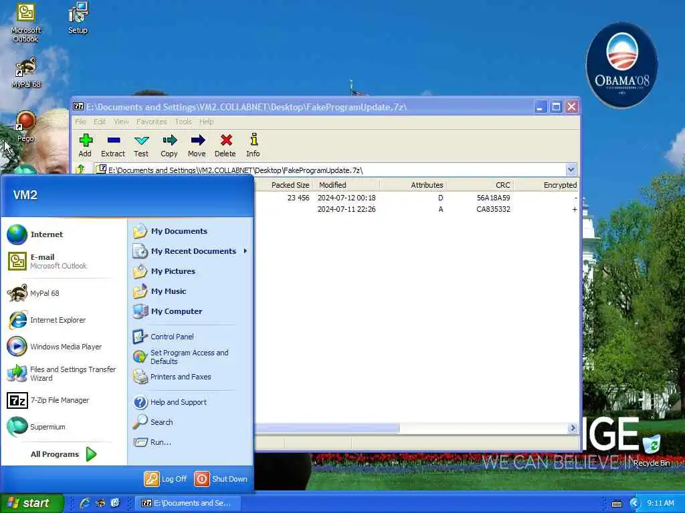Expand My Recent Documents submenu
The height and width of the screenshot is (513, 685).
tap(190, 251)
